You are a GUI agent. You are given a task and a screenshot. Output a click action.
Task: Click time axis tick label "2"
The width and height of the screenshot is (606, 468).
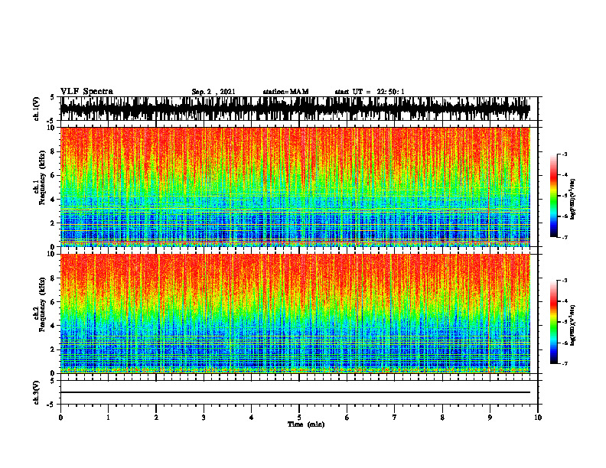(x=156, y=418)
